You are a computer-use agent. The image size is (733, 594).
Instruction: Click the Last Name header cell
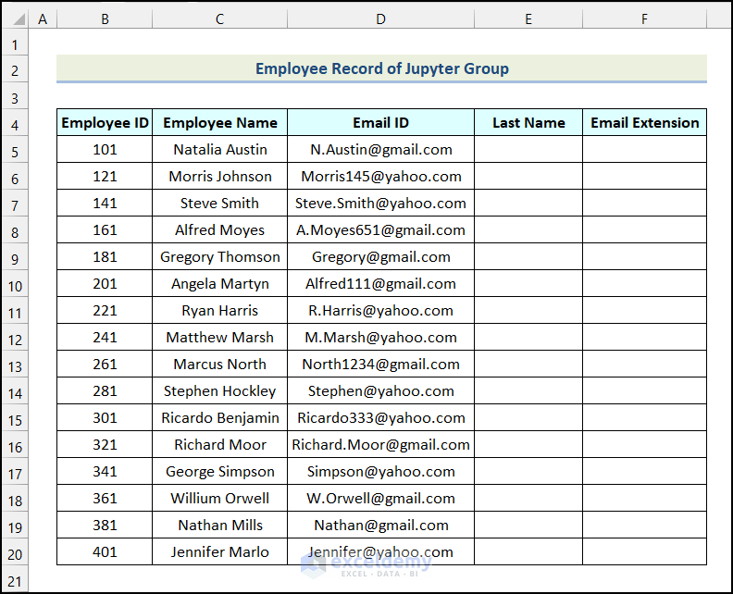coord(528,122)
